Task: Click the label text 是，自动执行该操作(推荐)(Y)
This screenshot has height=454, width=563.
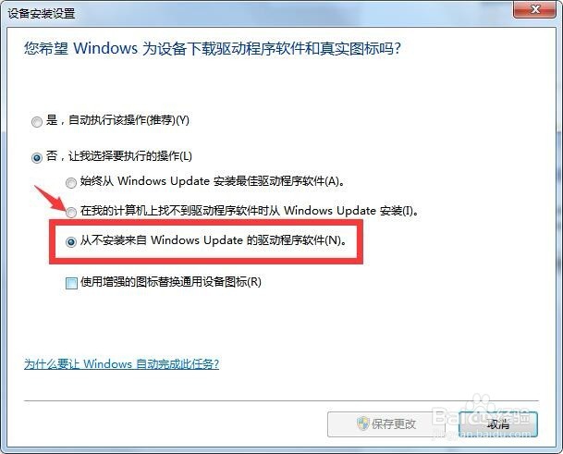Action: (117, 120)
